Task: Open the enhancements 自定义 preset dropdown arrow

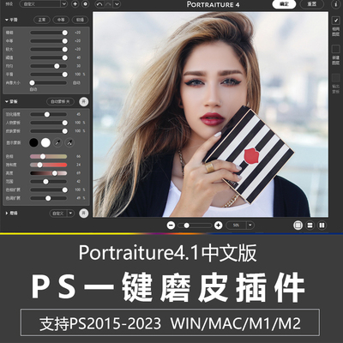Action: 70,214
